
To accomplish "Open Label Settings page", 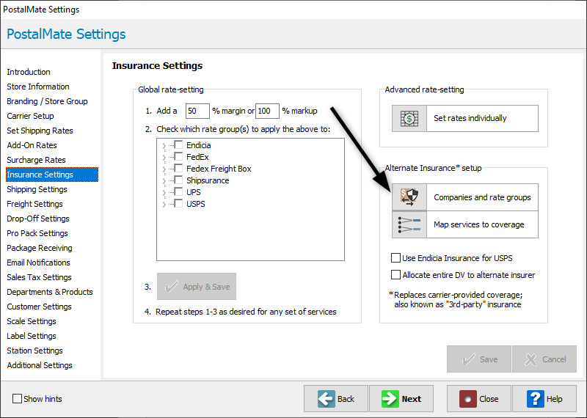I will pyautogui.click(x=32, y=336).
